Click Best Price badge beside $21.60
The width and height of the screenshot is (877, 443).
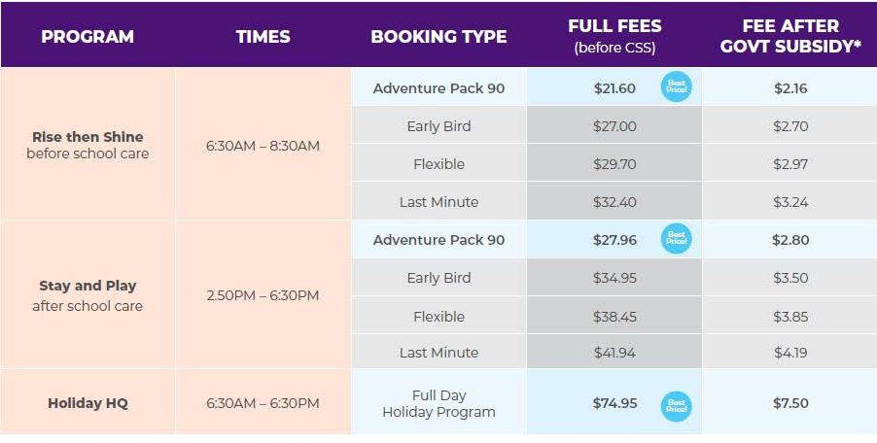coord(677,87)
